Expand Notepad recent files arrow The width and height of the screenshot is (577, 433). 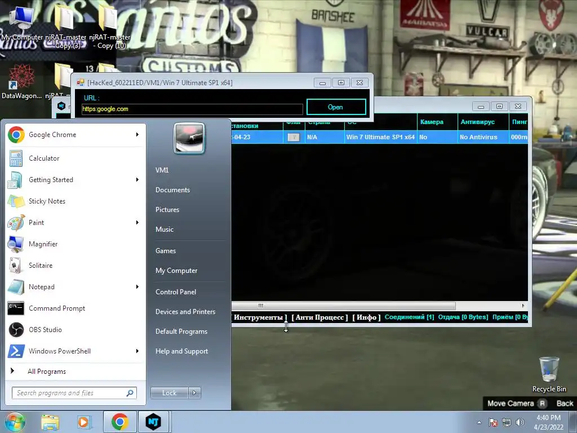137,287
